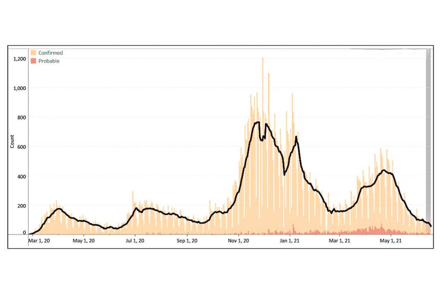Select the Confirmed legend label
The image size is (441, 294).
pyautogui.click(x=50, y=53)
